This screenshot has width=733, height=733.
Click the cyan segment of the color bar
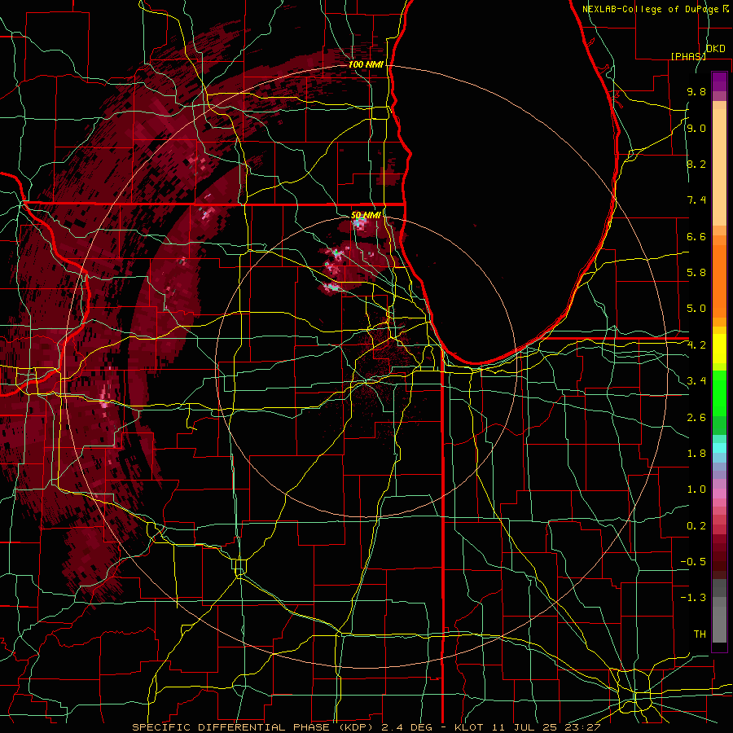click(719, 448)
